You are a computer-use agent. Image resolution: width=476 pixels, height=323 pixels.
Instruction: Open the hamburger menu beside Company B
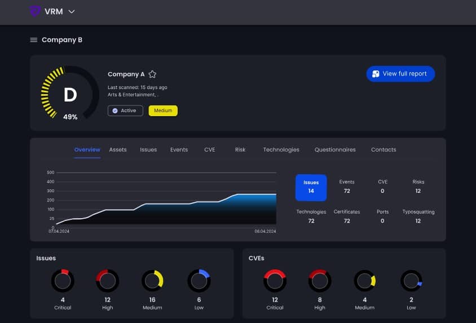point(34,40)
